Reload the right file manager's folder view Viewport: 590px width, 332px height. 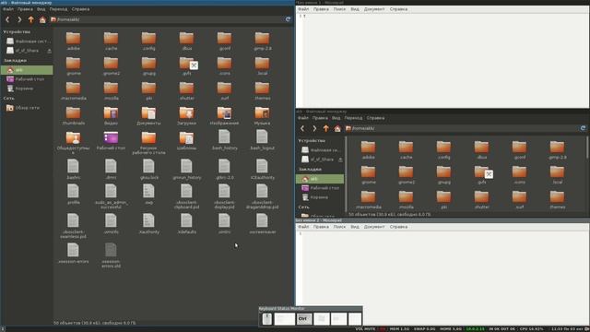(x=583, y=128)
